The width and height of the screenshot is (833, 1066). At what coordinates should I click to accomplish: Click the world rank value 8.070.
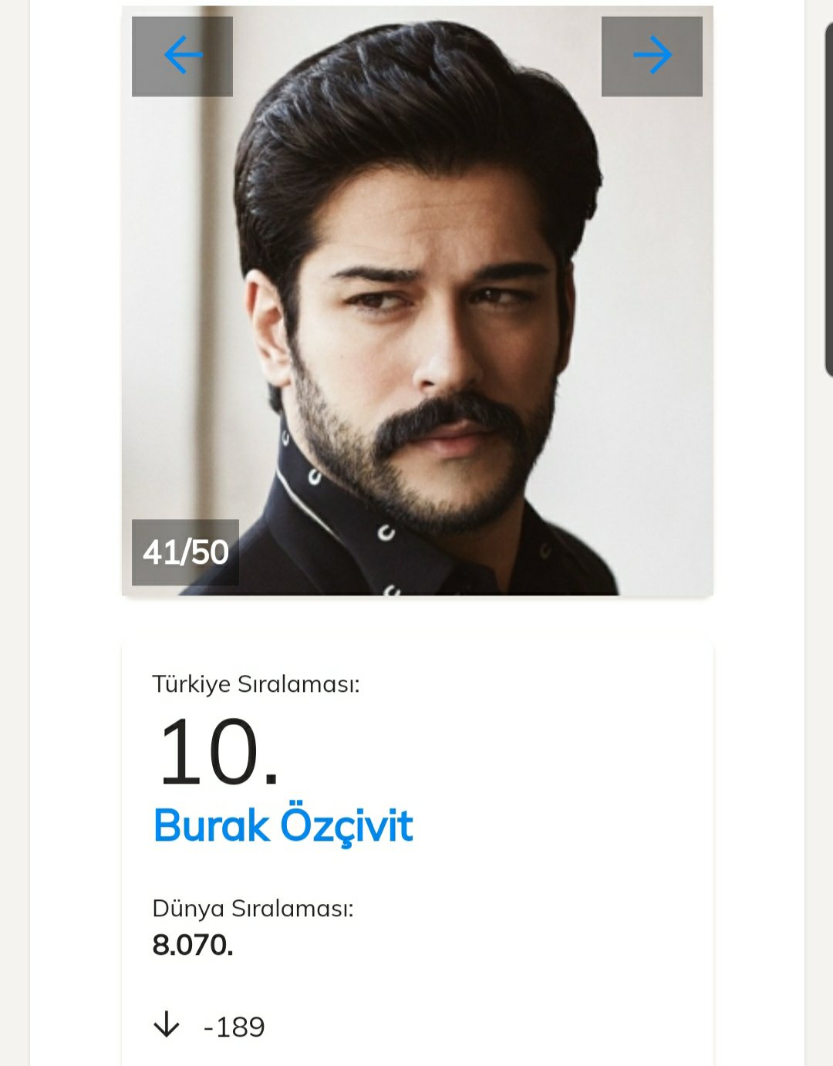[x=193, y=945]
